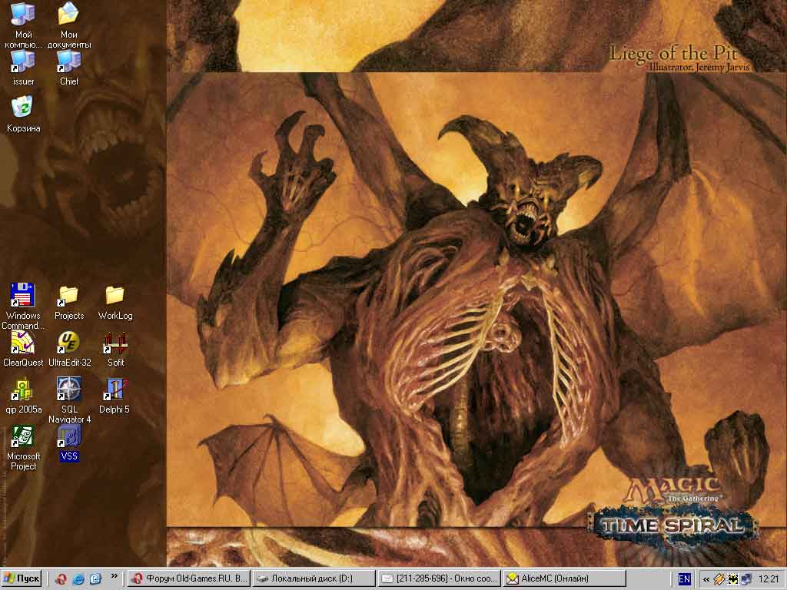This screenshot has height=590, width=787.
Task: Switch to AliceMC (Онлайн) taskbar button
Action: (564, 578)
